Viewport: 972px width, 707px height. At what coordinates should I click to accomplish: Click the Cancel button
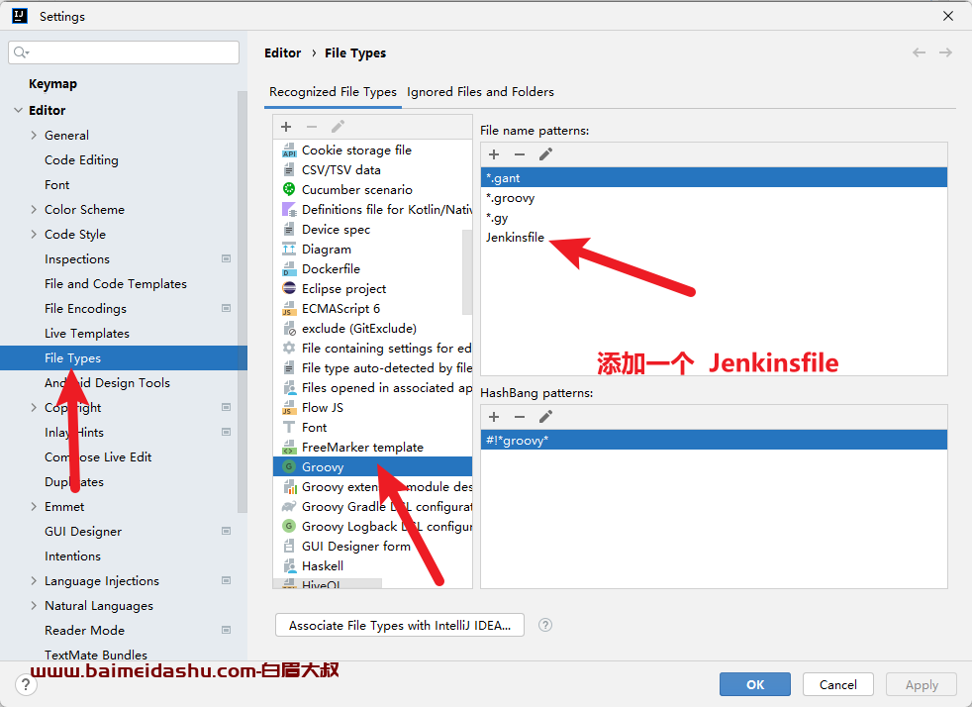(837, 684)
